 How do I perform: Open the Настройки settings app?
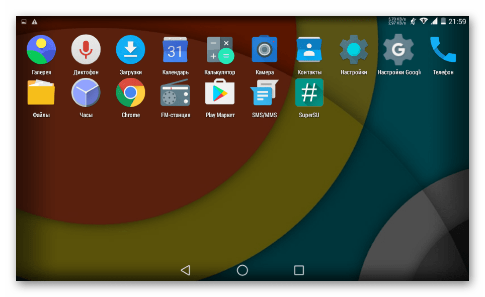[354, 50]
